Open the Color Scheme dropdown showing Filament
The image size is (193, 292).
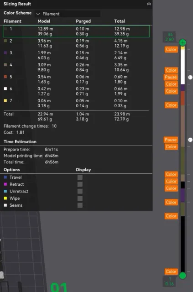click(68, 14)
